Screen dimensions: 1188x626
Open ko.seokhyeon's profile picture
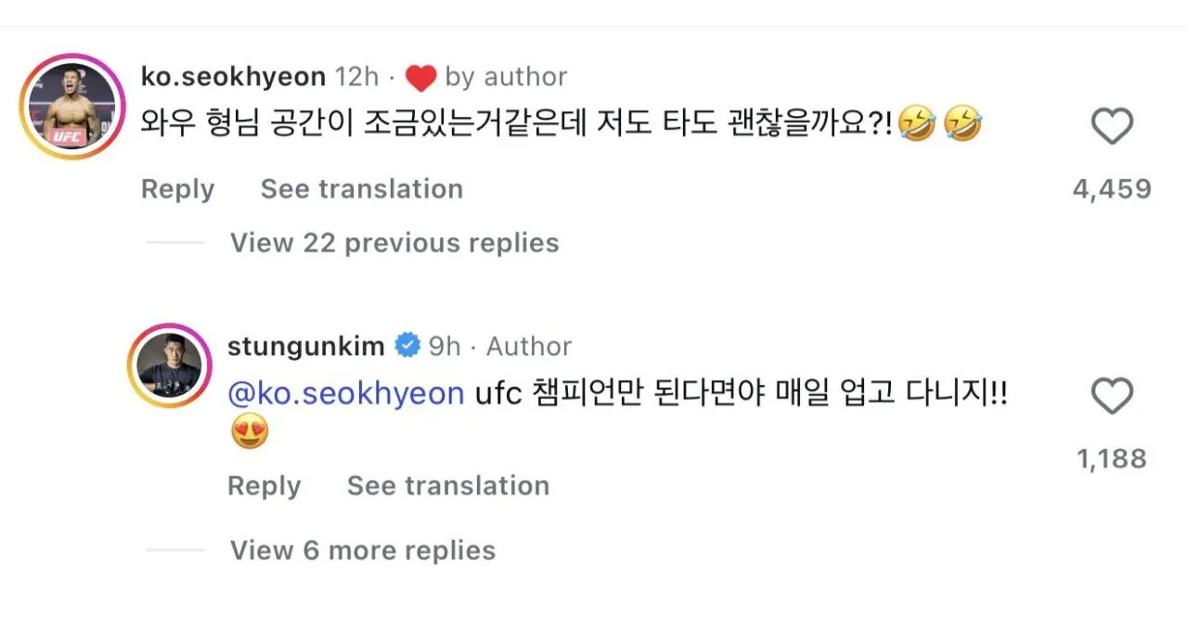tap(71, 107)
